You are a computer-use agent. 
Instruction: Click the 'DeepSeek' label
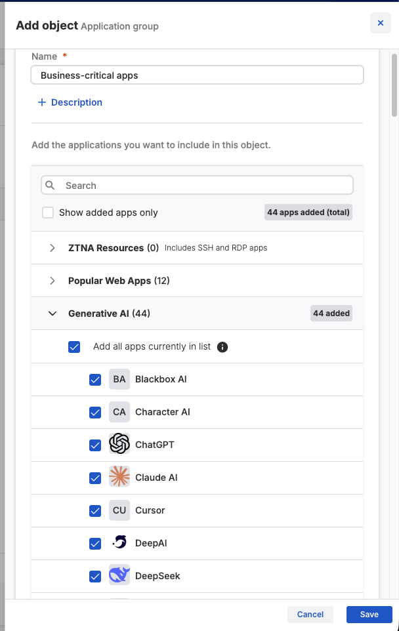157,576
